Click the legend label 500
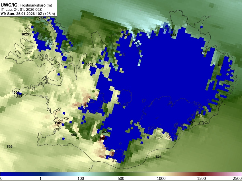The height and width of the screenshot is (181, 242). coord(121,178)
